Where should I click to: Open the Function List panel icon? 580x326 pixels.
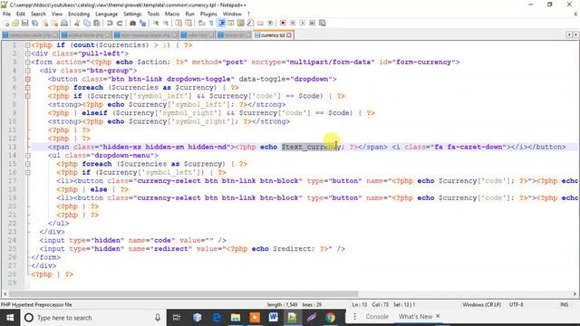click(x=250, y=23)
